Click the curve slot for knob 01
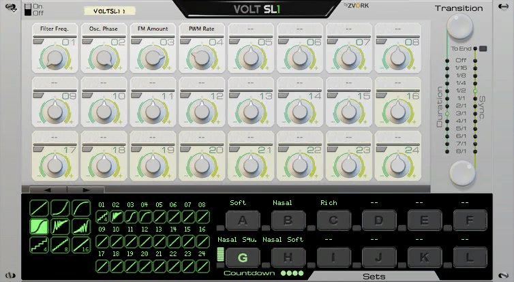The height and width of the screenshot is (282, 514). tap(102, 217)
